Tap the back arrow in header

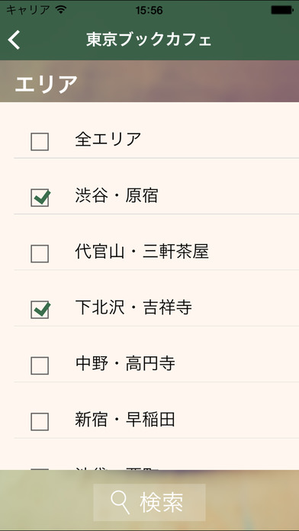(14, 40)
